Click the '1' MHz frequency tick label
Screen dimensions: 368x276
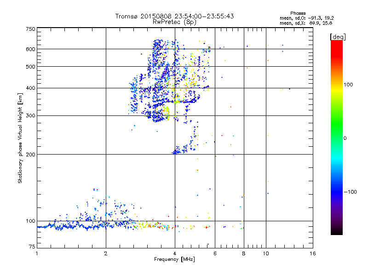click(x=37, y=253)
